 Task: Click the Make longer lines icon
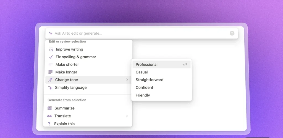(x=51, y=72)
